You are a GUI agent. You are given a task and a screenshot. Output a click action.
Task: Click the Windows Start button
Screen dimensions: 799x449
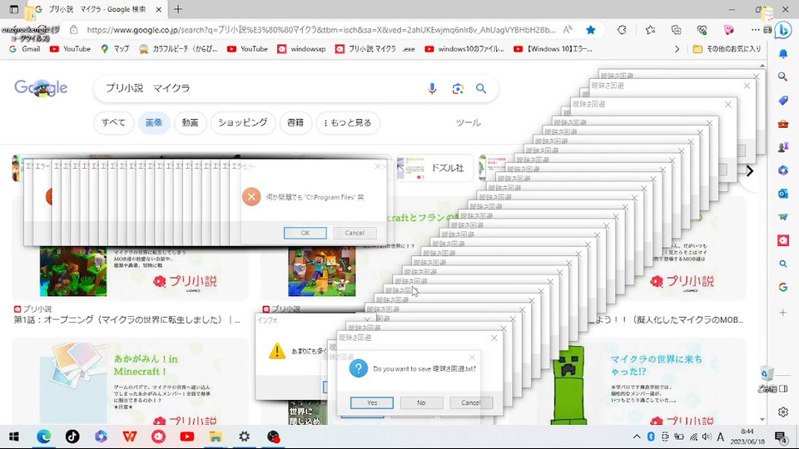click(x=14, y=437)
